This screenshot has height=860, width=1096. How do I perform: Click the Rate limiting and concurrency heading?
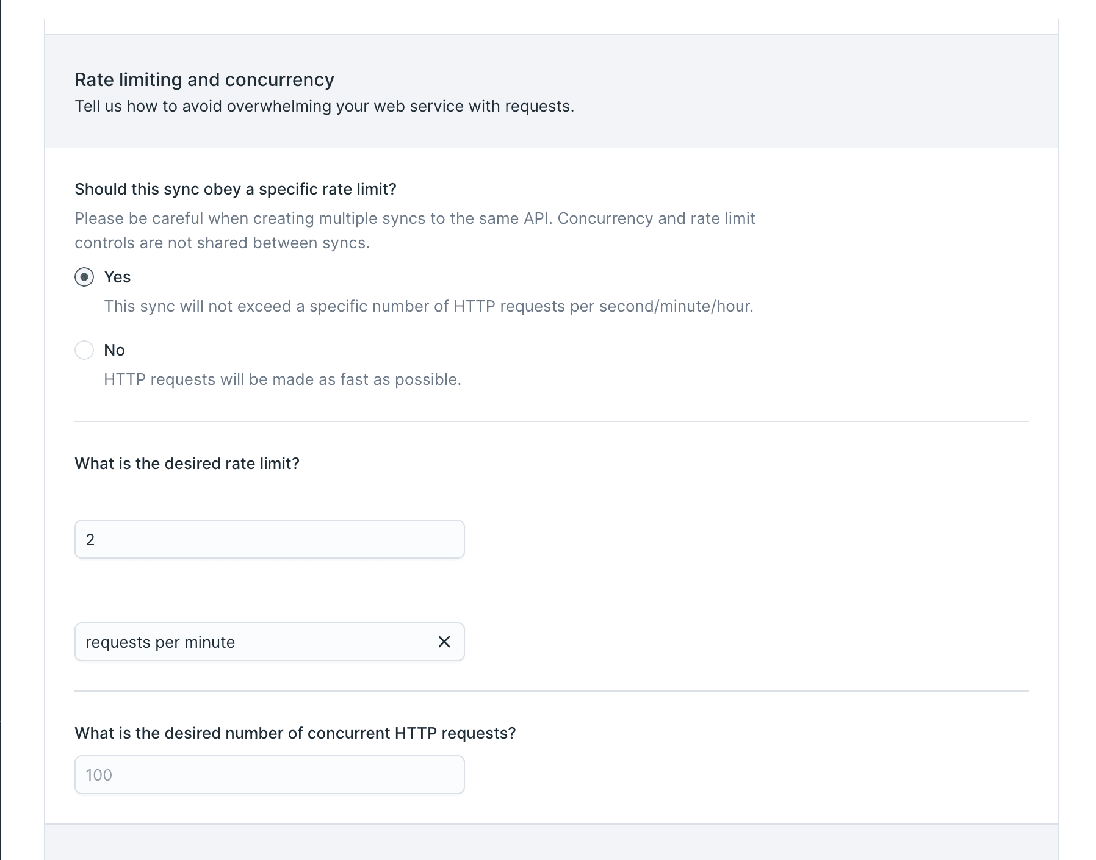[204, 79]
